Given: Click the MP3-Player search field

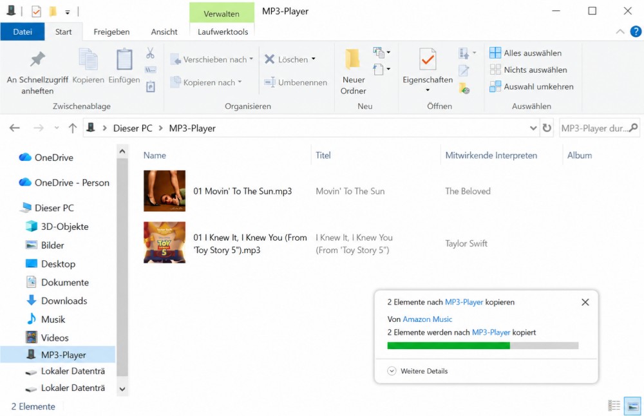Looking at the screenshot, I should point(599,128).
